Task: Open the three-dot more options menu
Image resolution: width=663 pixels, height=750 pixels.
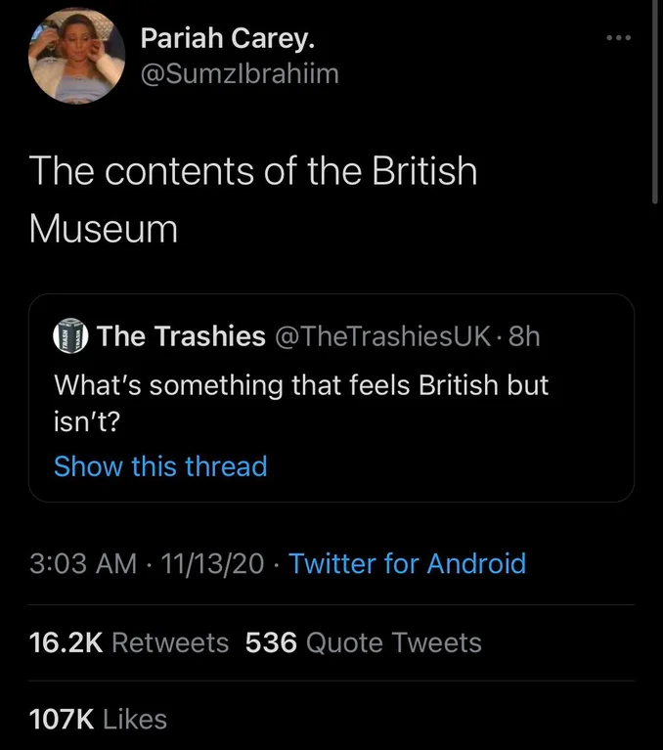Action: pos(619,38)
